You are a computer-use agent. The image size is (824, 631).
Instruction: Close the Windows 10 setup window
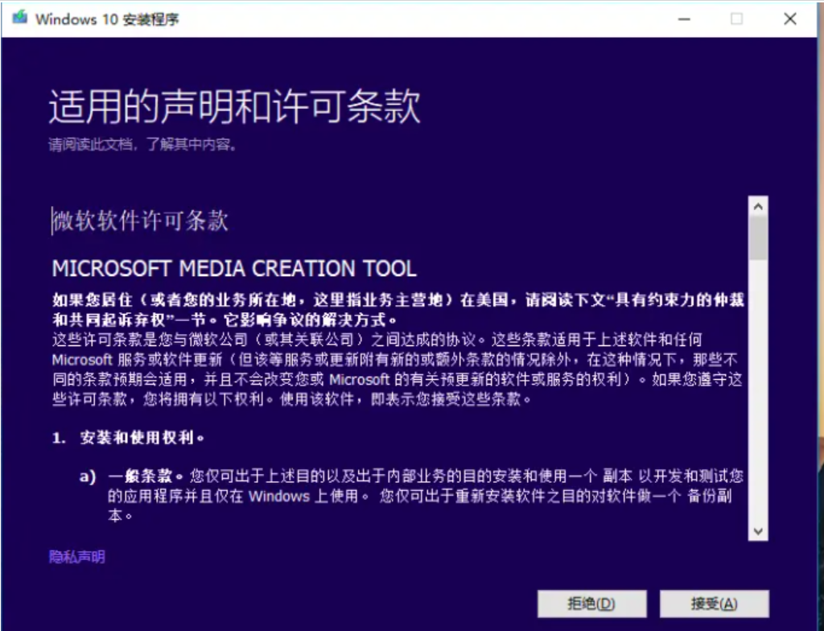[789, 18]
